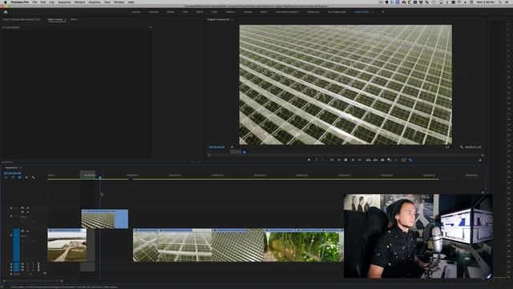Click the Lift button

click(x=368, y=160)
